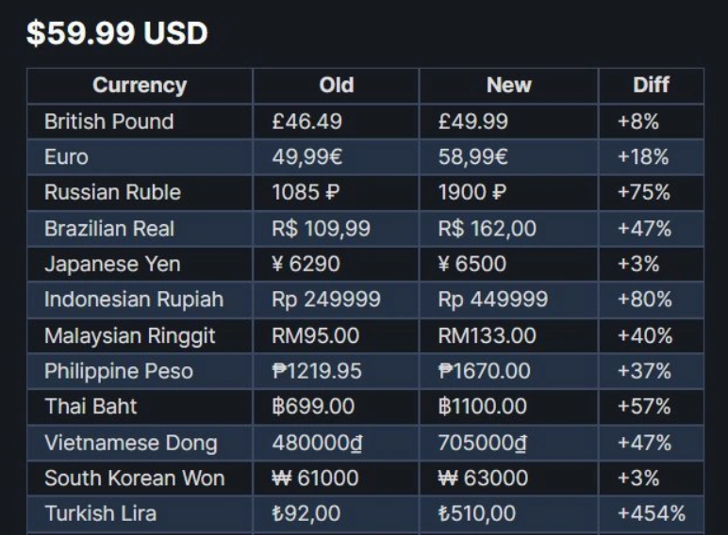This screenshot has height=535, width=728.
Task: Select the Brazilian Real old price R$ 109,99
Action: [x=321, y=229]
